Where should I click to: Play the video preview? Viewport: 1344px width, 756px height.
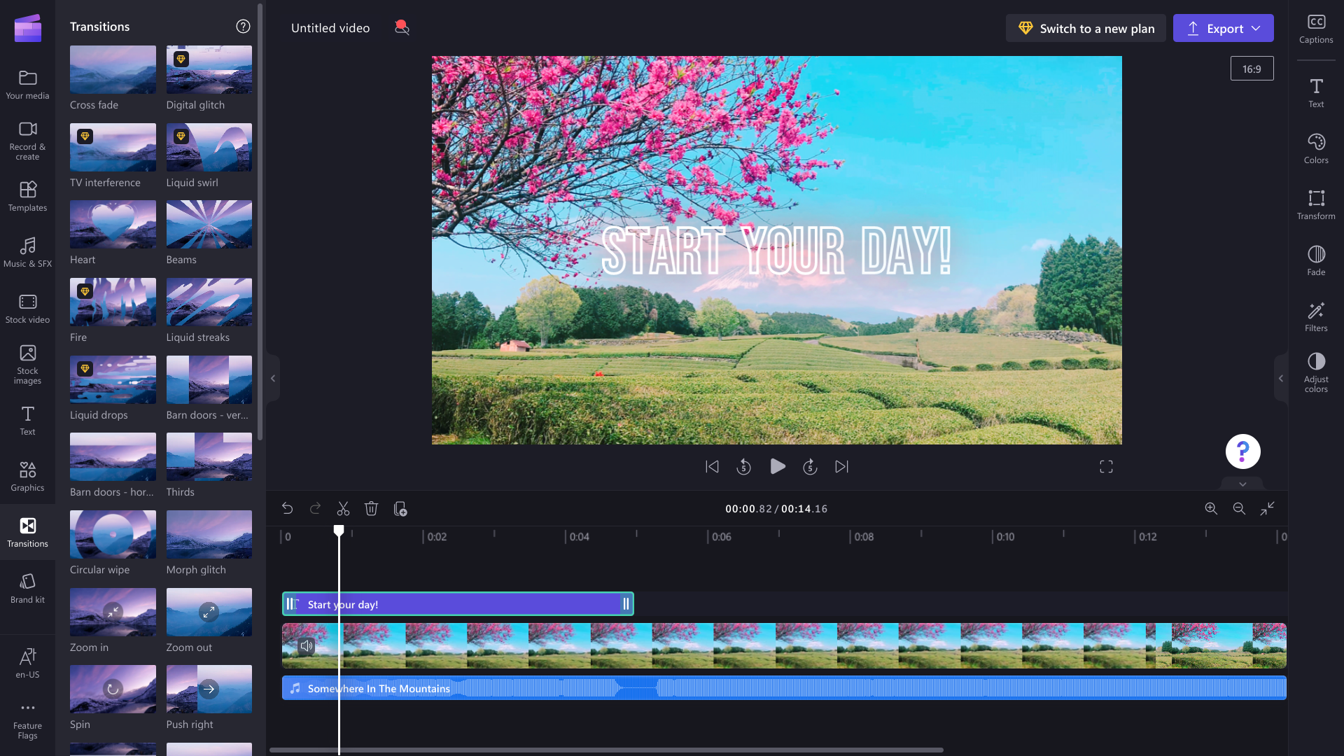(777, 467)
